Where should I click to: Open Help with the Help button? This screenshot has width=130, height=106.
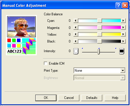[115, 98]
